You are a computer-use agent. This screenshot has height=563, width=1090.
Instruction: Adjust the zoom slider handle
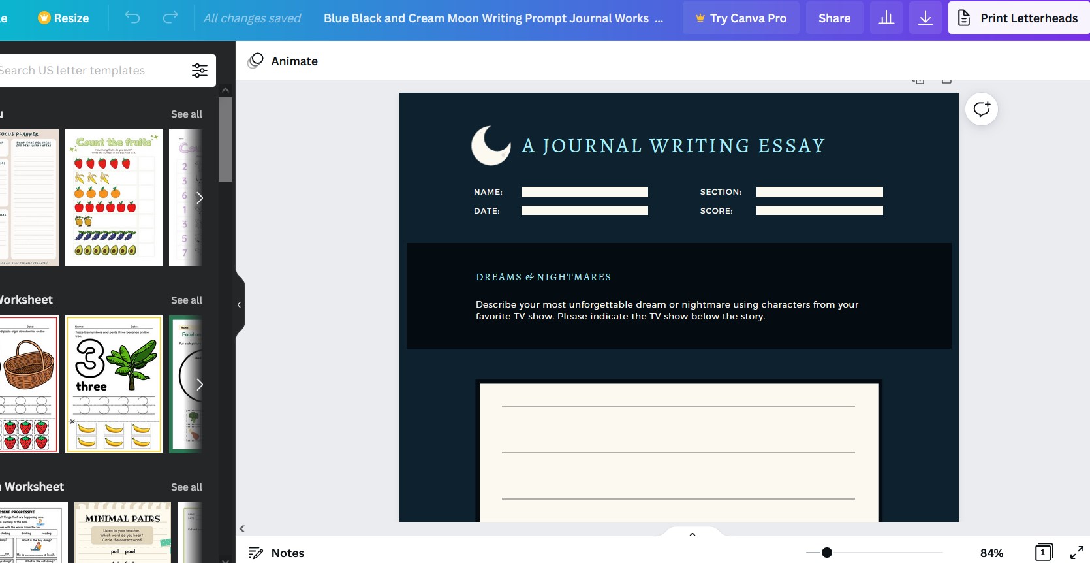827,553
